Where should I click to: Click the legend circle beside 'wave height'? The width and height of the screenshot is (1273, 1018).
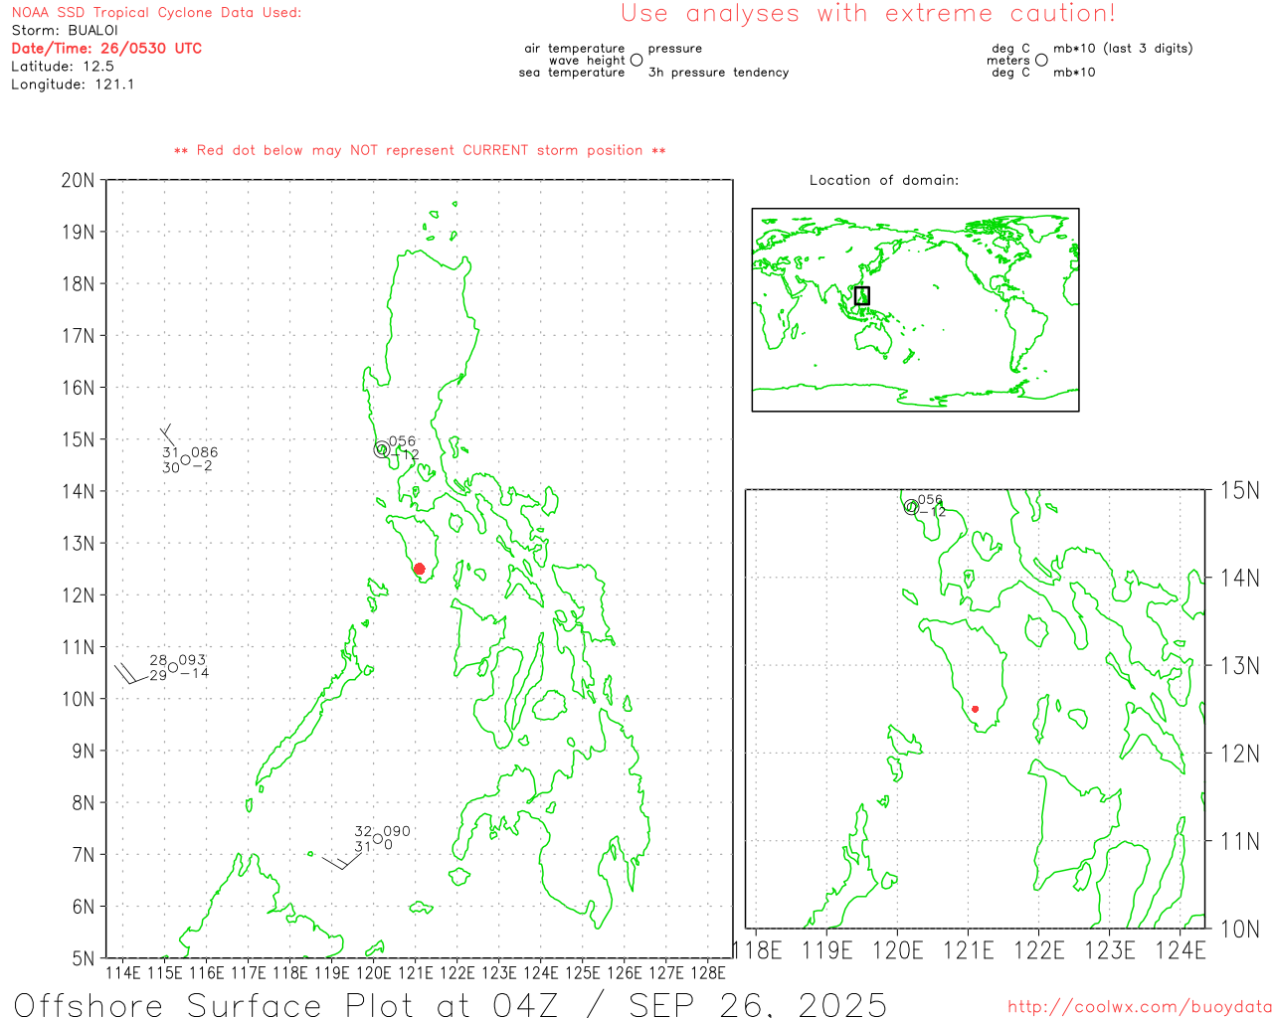636,61
